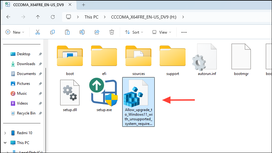Screen dimensions: 272x153
Task: Close the CCCOMA_X64FRE_EN-US_DV9 tab
Action: click(70, 5)
